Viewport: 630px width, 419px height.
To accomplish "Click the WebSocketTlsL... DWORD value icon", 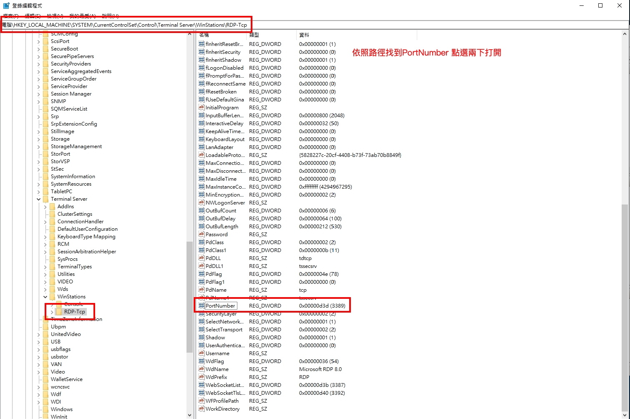I will click(x=202, y=393).
